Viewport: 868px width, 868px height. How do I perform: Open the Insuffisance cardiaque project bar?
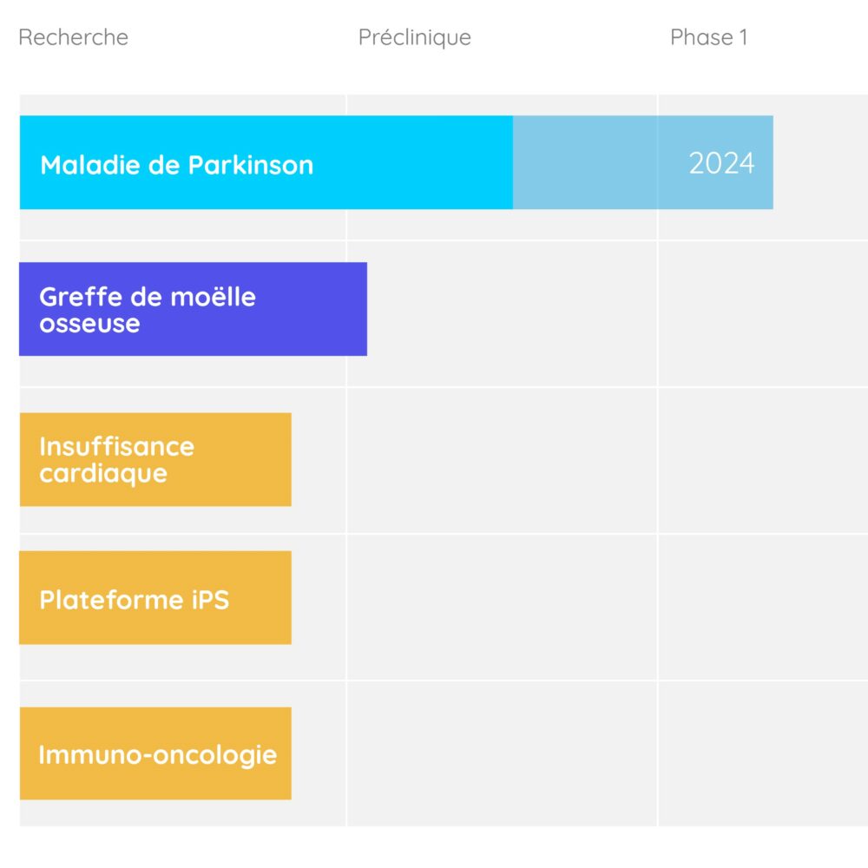point(155,459)
